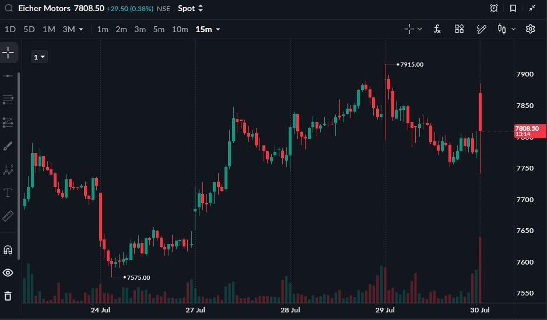Click the 7575.00 low price marker

pos(138,277)
